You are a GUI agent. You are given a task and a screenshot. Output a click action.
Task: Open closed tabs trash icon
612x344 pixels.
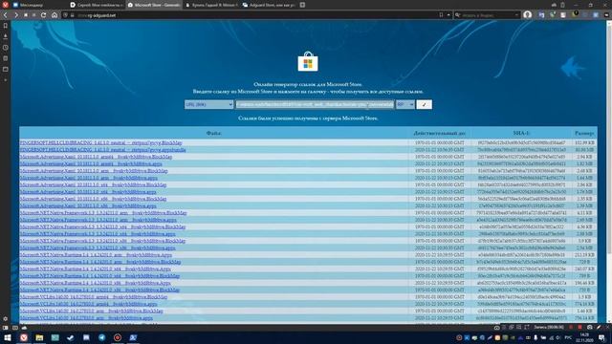(x=562, y=5)
